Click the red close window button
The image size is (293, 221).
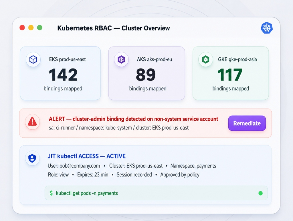click(22, 28)
